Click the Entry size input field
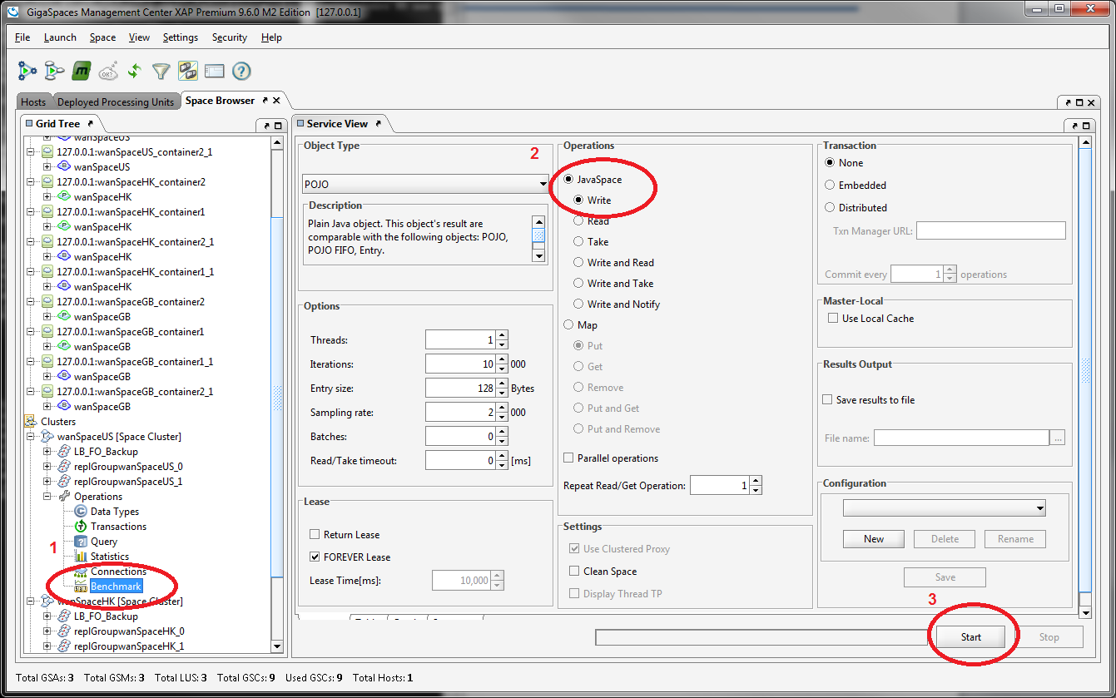The width and height of the screenshot is (1116, 698). (x=460, y=388)
